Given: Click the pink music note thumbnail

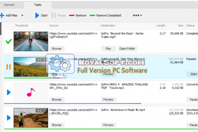Looking at the screenshot, I should tap(31, 92).
